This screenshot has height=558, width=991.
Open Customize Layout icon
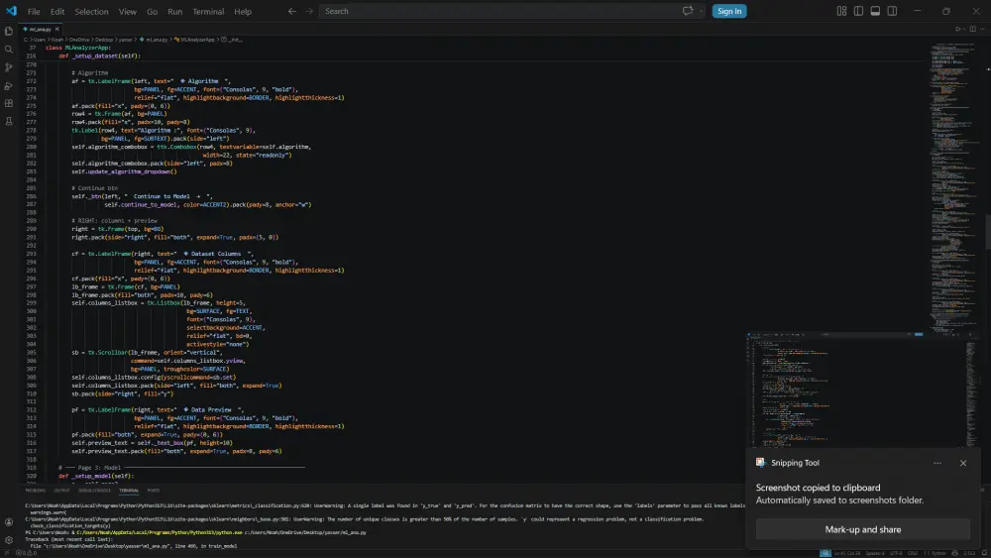[841, 11]
